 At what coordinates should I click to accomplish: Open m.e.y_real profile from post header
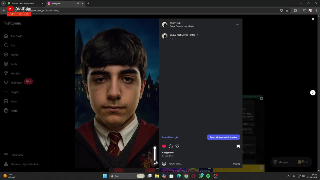[175, 23]
